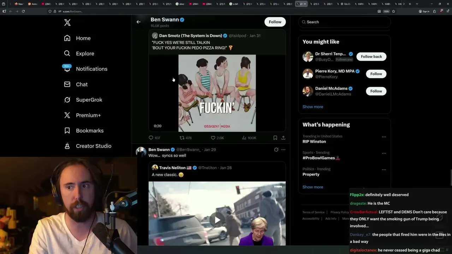Image resolution: width=452 pixels, height=254 pixels.
Task: Open Explore in the X sidebar
Action: 79,54
